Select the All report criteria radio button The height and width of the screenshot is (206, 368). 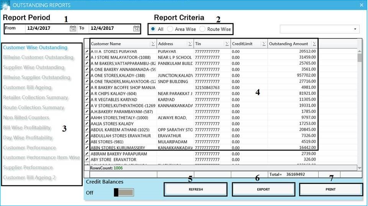(153, 29)
